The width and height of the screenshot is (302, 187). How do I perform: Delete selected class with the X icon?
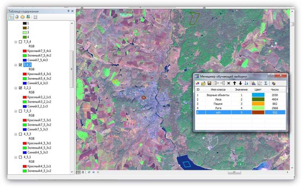tap(229, 83)
